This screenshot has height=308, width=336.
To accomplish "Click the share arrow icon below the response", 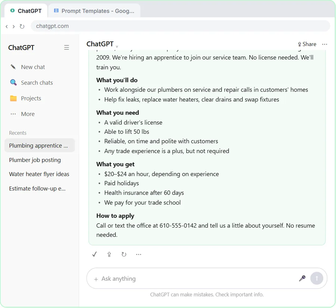I will point(109,254).
